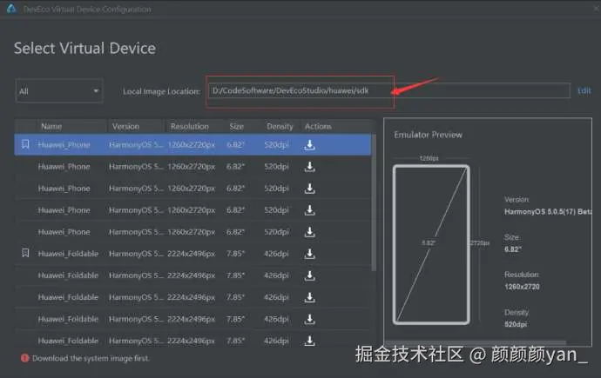The height and width of the screenshot is (378, 601).
Task: Sort by the Version column header
Action: point(125,127)
